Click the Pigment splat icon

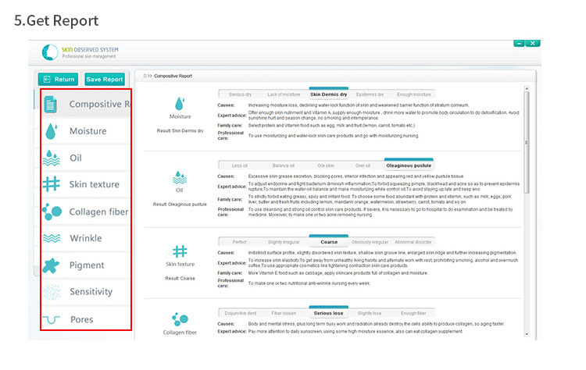pos(51,265)
